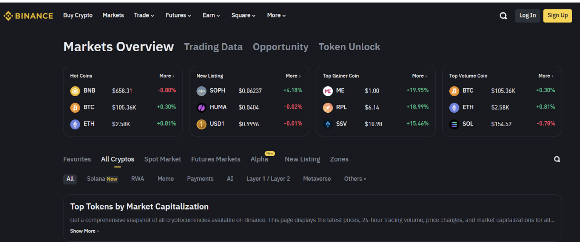Expand description with Show More
Image resolution: width=580 pixels, height=242 pixels.
(84, 231)
